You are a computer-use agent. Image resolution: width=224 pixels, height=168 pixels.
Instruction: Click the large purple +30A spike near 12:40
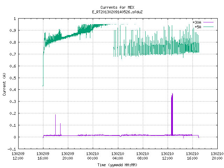pyautogui.click(x=172, y=114)
